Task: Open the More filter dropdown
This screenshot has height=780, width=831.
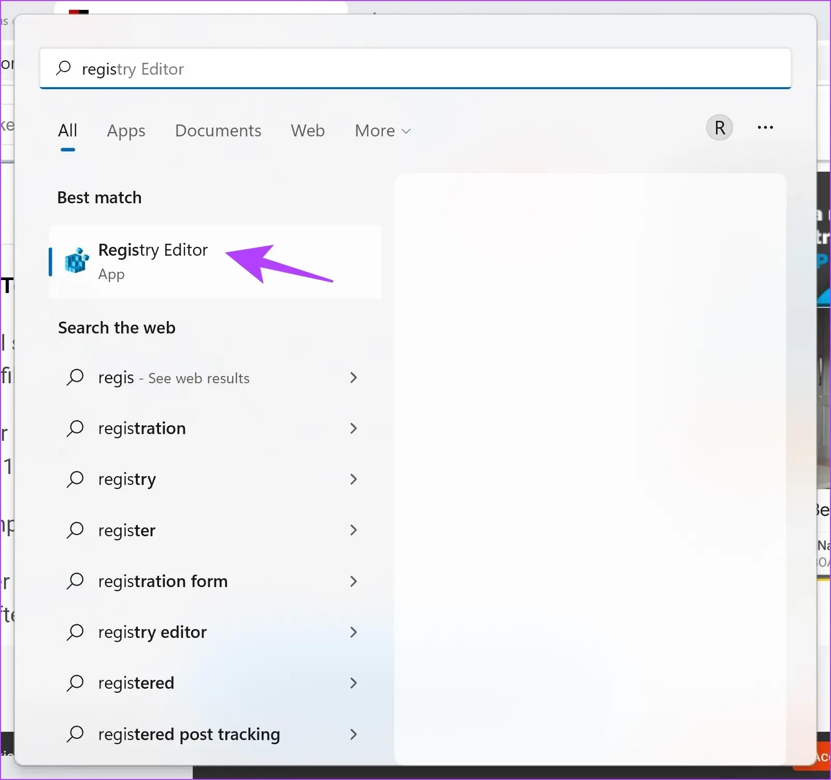Action: coord(382,131)
